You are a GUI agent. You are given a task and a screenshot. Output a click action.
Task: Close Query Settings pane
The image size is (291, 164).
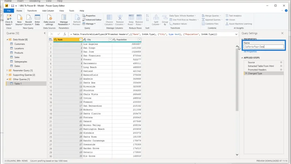click(282, 33)
